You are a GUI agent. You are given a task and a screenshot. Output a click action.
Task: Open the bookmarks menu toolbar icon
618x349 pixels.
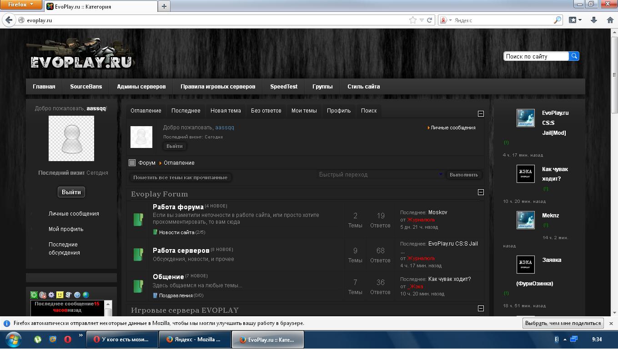(575, 20)
